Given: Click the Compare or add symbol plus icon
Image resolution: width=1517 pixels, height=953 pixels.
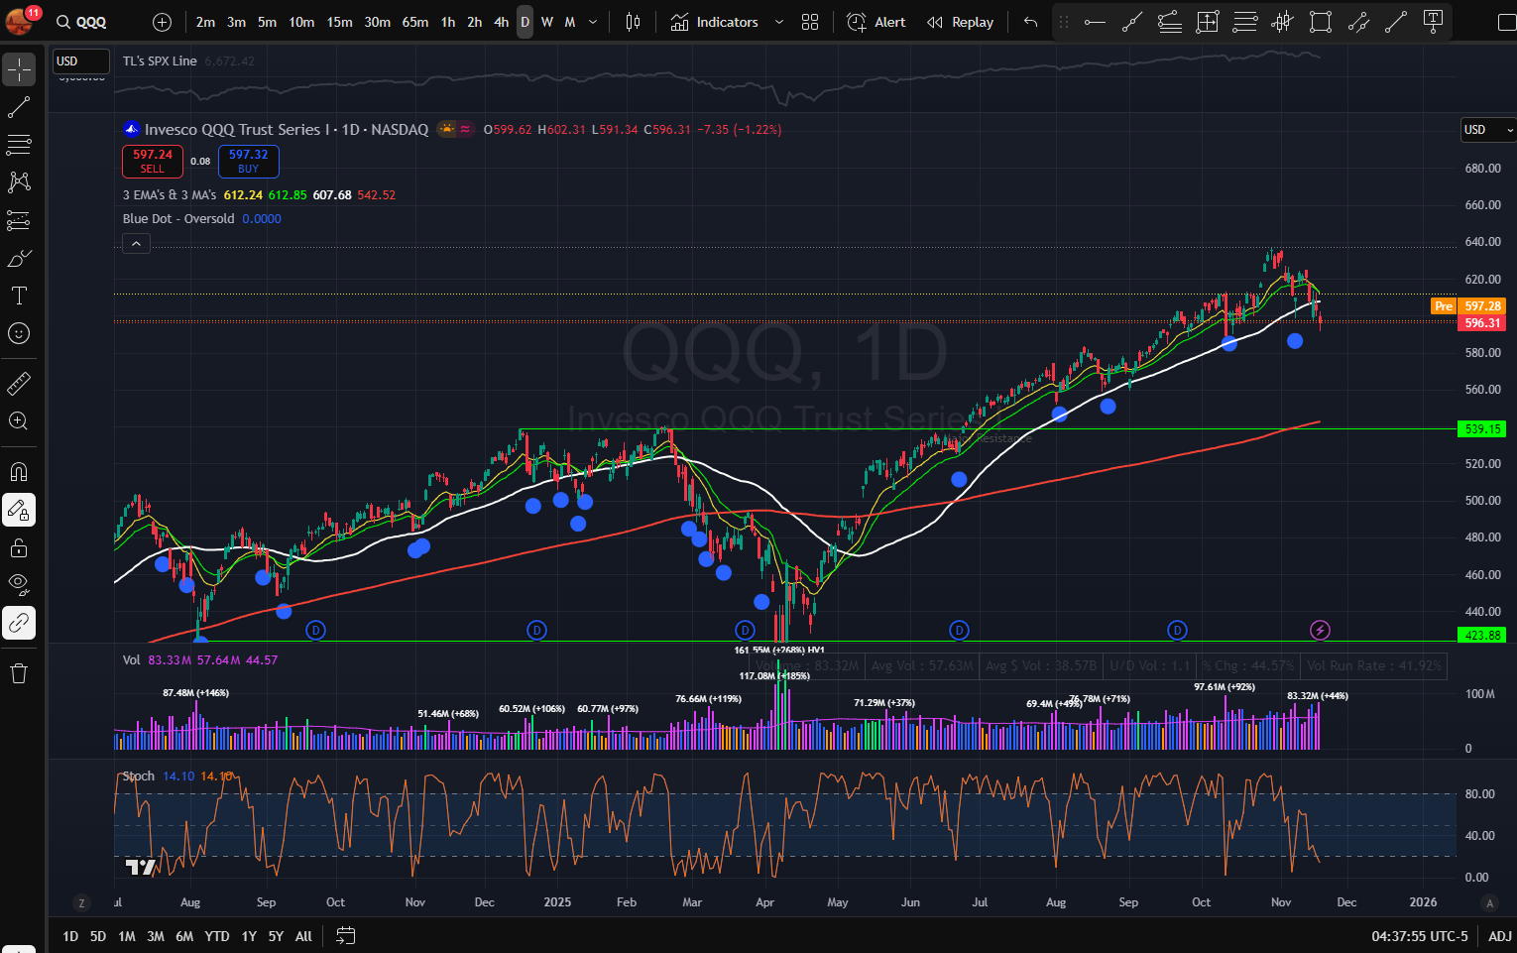Looking at the screenshot, I should (163, 22).
